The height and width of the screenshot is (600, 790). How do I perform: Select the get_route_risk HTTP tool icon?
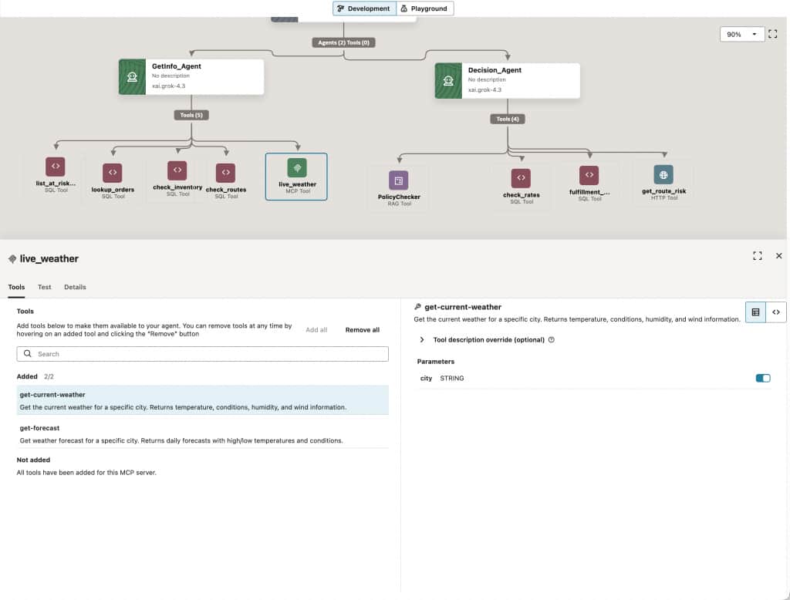(x=663, y=175)
